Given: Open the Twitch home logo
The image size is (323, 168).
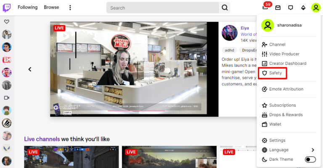Looking at the screenshot, I should pos(7,8).
